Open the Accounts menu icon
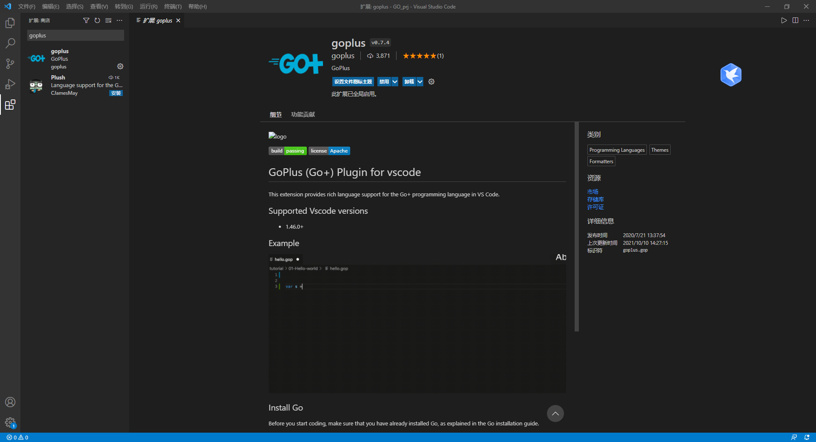Image resolution: width=816 pixels, height=442 pixels. point(10,402)
